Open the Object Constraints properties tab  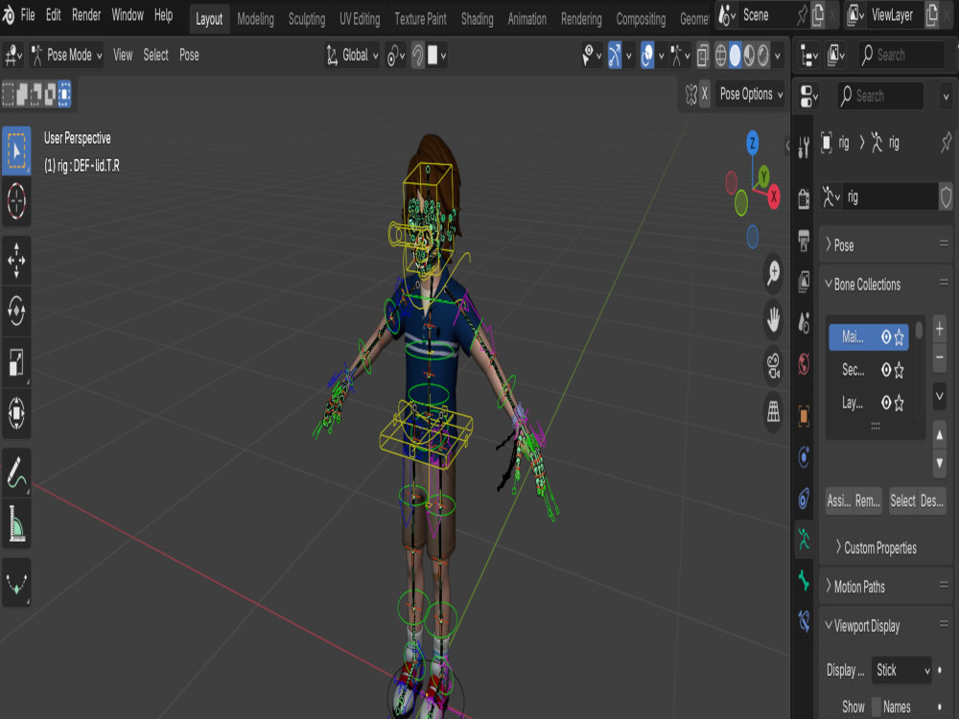pos(805,499)
